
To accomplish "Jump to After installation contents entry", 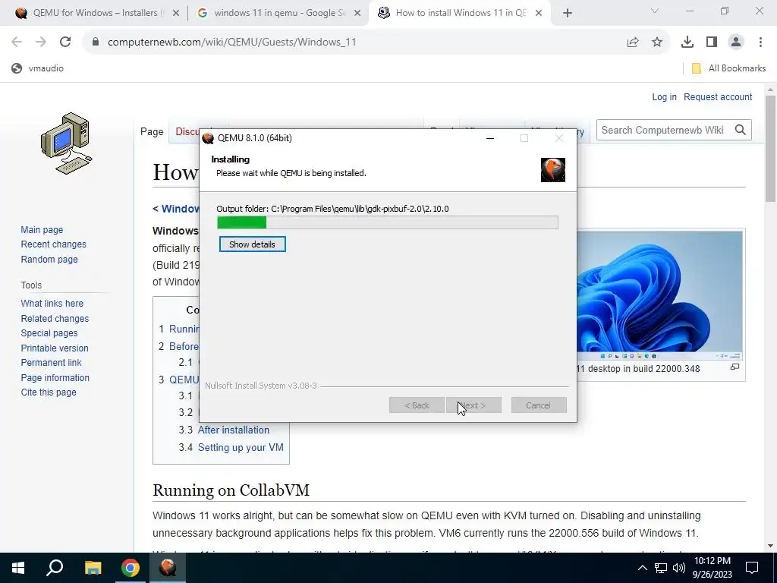I will point(234,430).
